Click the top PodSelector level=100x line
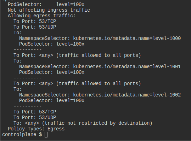This screenshot has height=141, width=191. pos(46,5)
